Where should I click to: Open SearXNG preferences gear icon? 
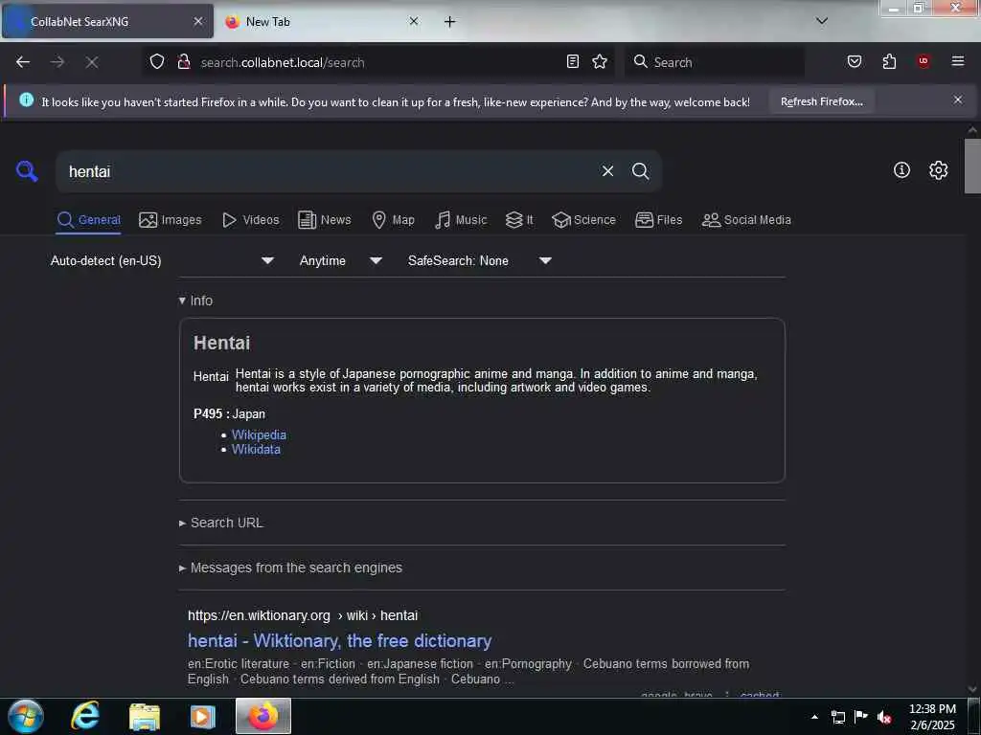pos(938,170)
